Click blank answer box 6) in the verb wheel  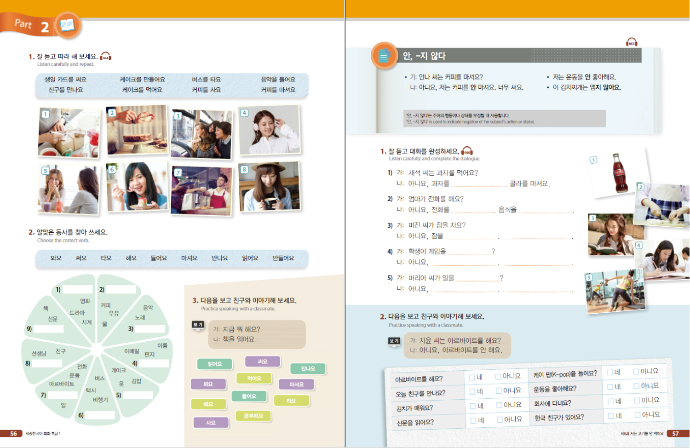100,415
